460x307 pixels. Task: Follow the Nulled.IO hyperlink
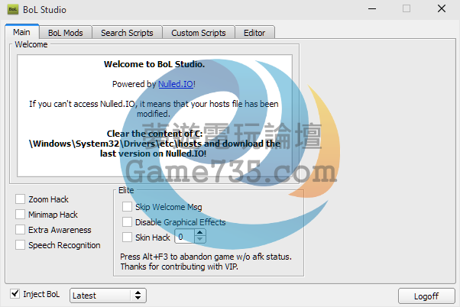[x=175, y=84]
